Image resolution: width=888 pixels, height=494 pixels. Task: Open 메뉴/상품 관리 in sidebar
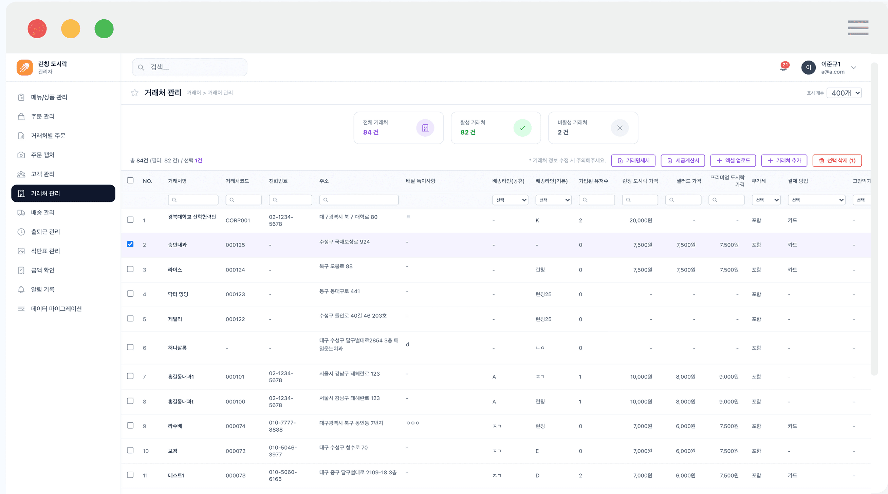(x=63, y=97)
